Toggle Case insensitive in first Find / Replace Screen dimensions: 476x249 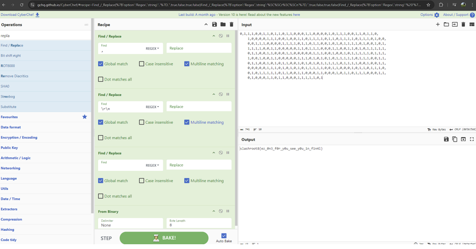point(141,64)
